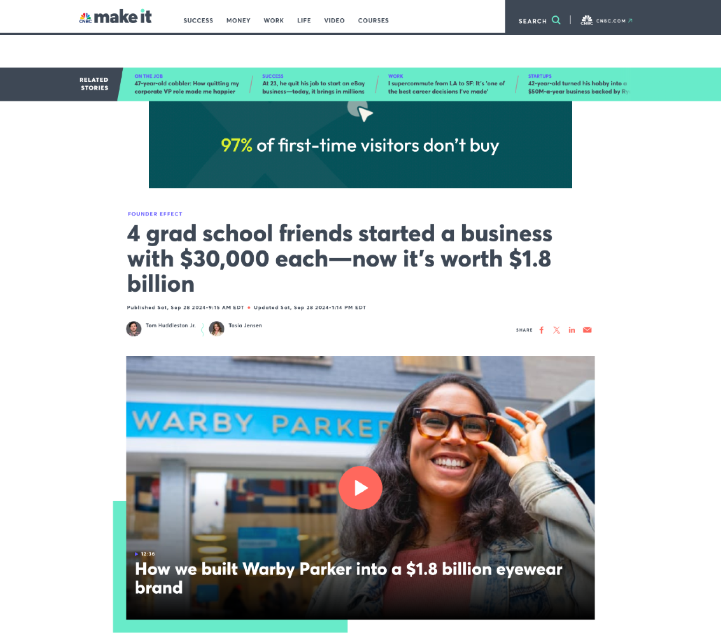Share article via email icon
The height and width of the screenshot is (637, 721).
(x=587, y=330)
